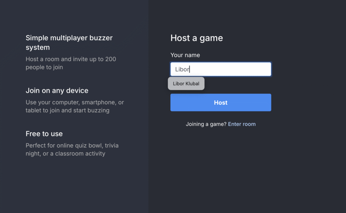346x213 pixels.
Task: Click the Free to use heading
Action: (x=44, y=134)
